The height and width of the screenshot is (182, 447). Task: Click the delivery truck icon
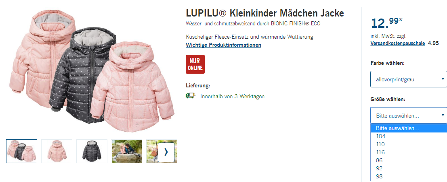click(190, 96)
